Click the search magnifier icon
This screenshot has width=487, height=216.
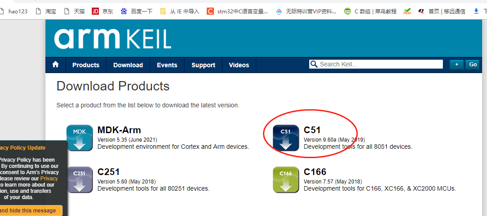click(x=314, y=64)
